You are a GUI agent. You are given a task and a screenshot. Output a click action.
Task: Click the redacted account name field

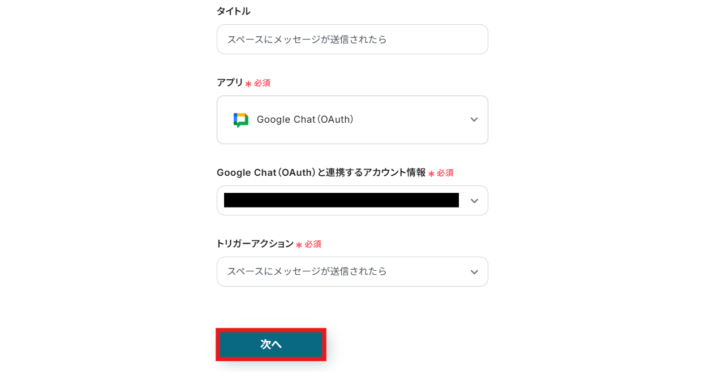click(341, 201)
